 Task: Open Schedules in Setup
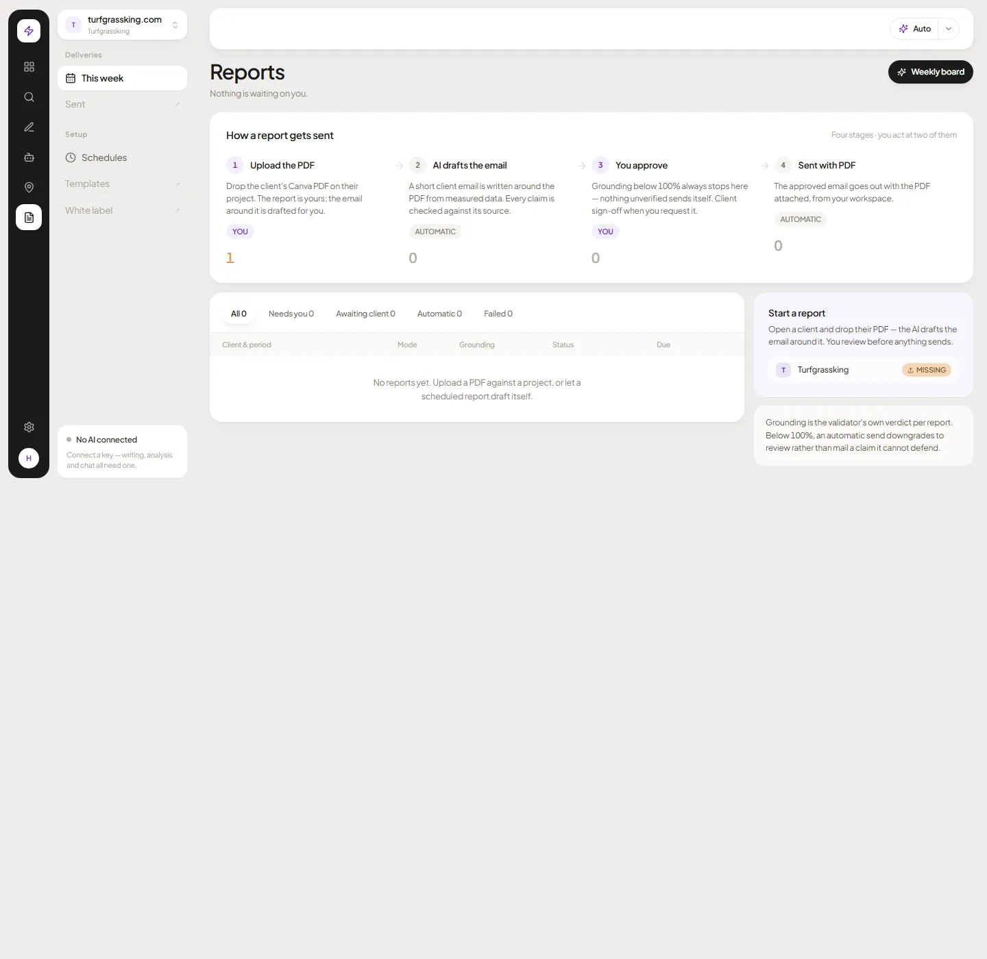(x=122, y=158)
